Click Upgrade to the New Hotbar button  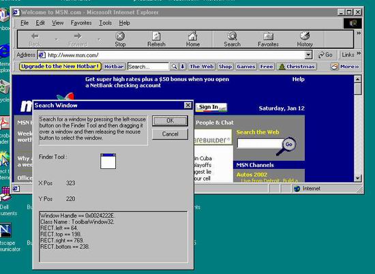pyautogui.click(x=60, y=67)
